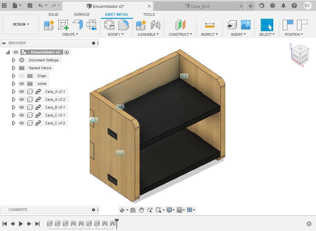Click the Insert Canvas image icon
Image resolution: width=316 pixels, height=231 pixels.
pyautogui.click(x=246, y=25)
